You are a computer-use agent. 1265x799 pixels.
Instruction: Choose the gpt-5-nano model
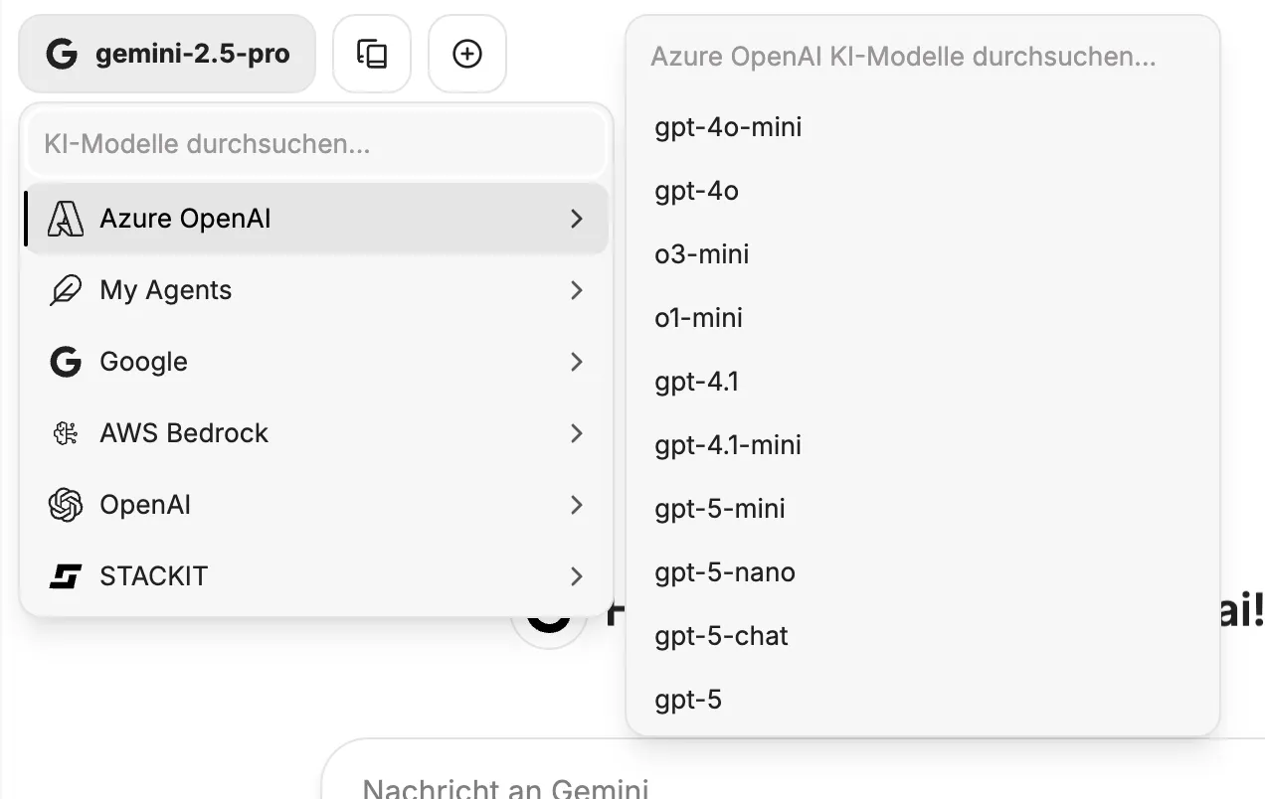point(725,572)
